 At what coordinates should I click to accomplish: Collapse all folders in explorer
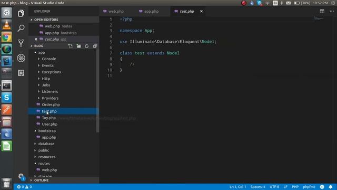pyautogui.click(x=95, y=46)
